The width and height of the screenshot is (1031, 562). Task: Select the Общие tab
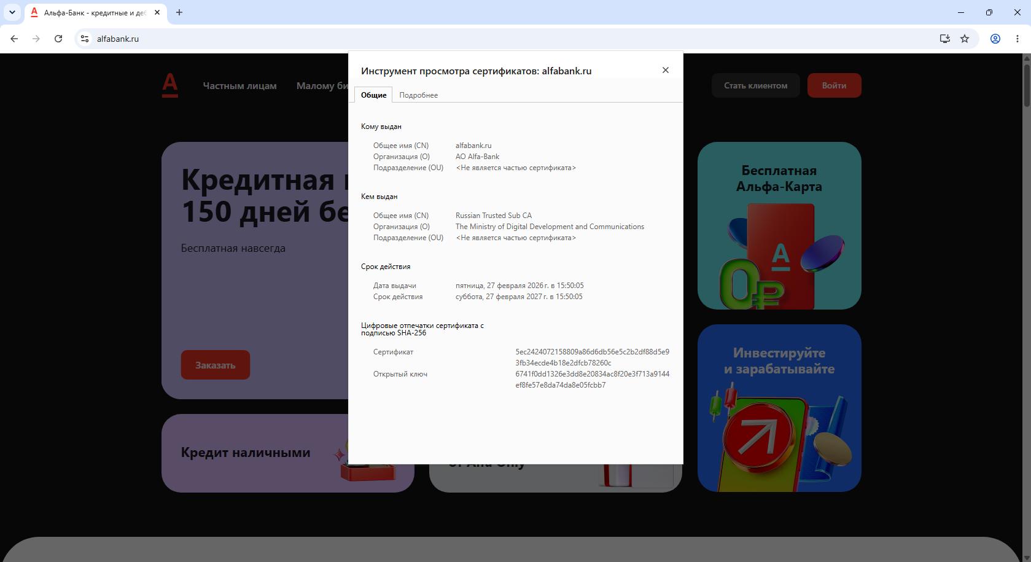(x=373, y=95)
